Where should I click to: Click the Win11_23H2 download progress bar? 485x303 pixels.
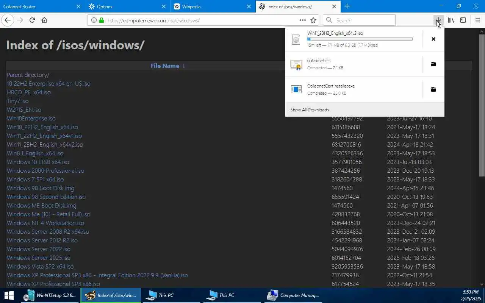point(360,39)
